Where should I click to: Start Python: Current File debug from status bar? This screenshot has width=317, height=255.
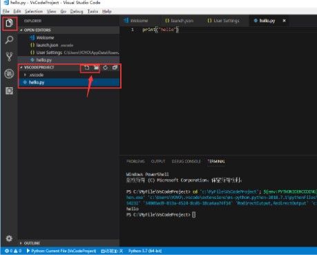pos(61,251)
